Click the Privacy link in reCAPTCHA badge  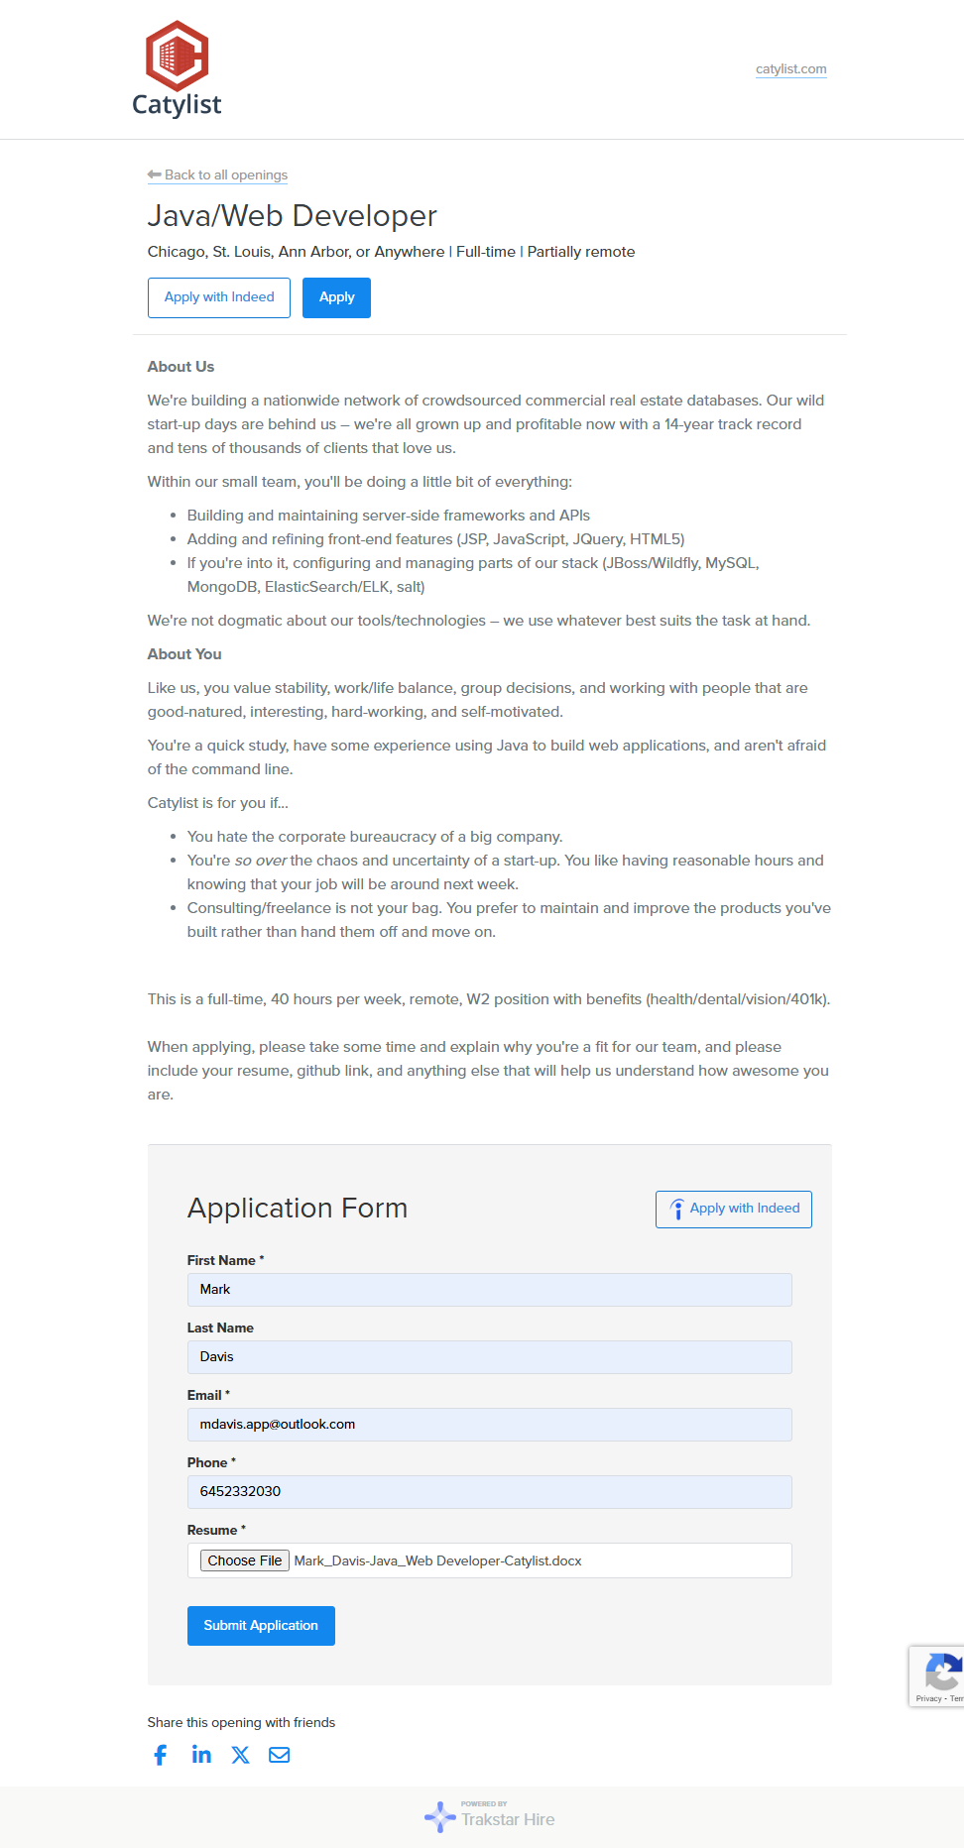pos(928,1698)
